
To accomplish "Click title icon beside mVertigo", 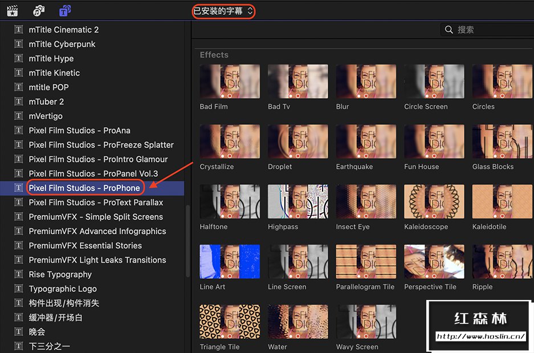I will pyautogui.click(x=19, y=116).
